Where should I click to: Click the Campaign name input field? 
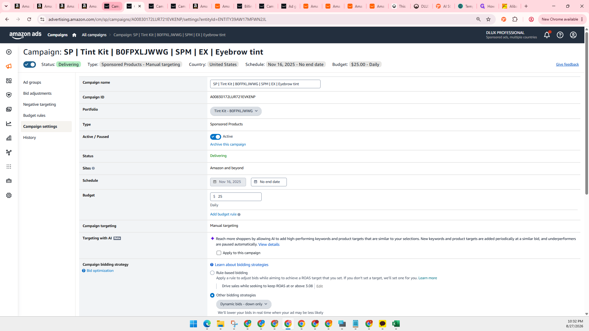(x=265, y=84)
